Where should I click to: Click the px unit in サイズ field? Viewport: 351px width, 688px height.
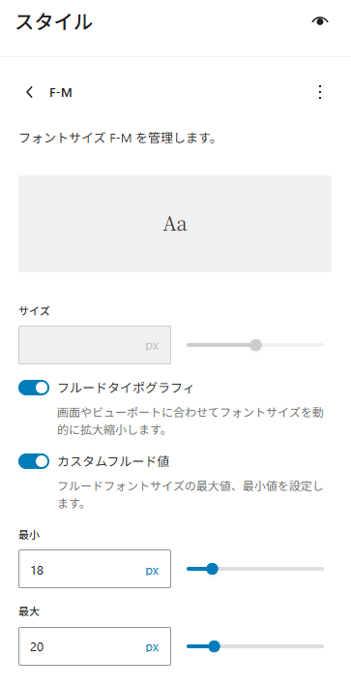(x=152, y=346)
